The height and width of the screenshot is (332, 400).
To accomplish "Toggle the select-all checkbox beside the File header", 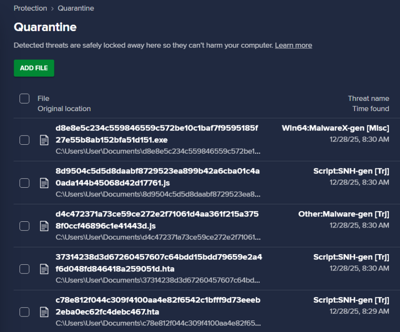I will (24, 98).
